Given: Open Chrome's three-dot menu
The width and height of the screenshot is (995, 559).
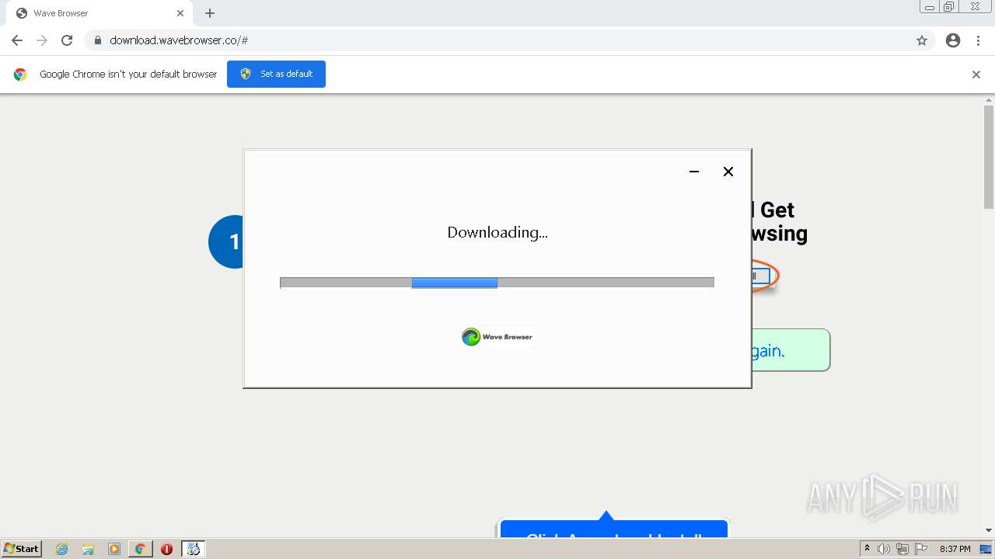Looking at the screenshot, I should (978, 40).
